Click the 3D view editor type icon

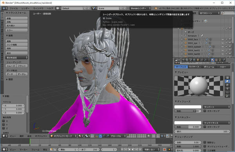coord(4,136)
